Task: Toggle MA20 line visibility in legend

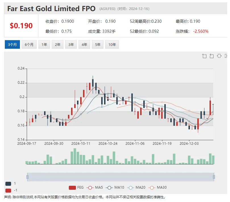Action: [x=137, y=187]
